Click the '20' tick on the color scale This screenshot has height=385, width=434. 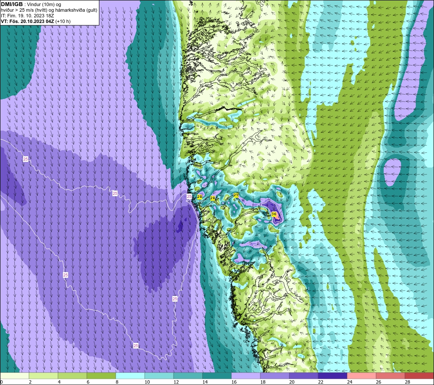[x=292, y=382]
